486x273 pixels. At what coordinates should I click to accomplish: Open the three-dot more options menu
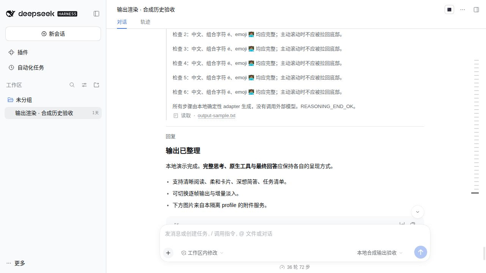click(462, 9)
